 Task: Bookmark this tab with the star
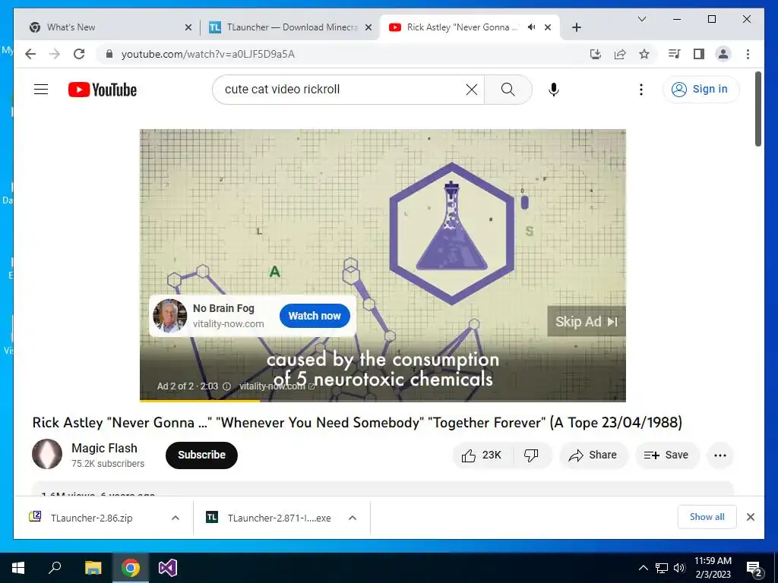click(x=644, y=54)
